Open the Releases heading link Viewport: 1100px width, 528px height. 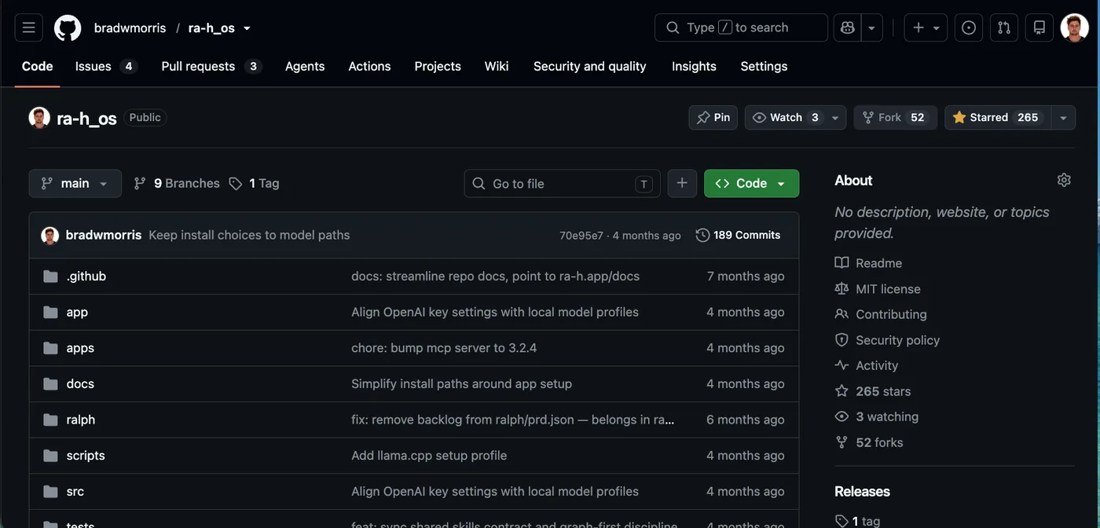point(862,491)
